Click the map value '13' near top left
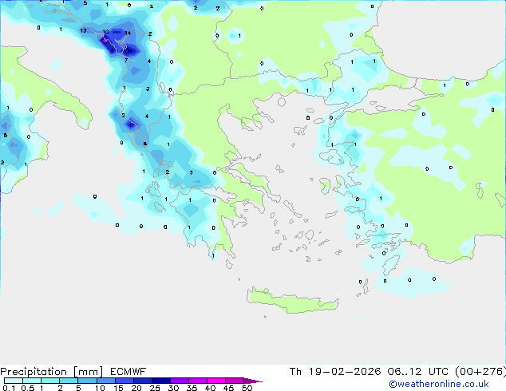The height and width of the screenshot is (391, 506). (83, 30)
